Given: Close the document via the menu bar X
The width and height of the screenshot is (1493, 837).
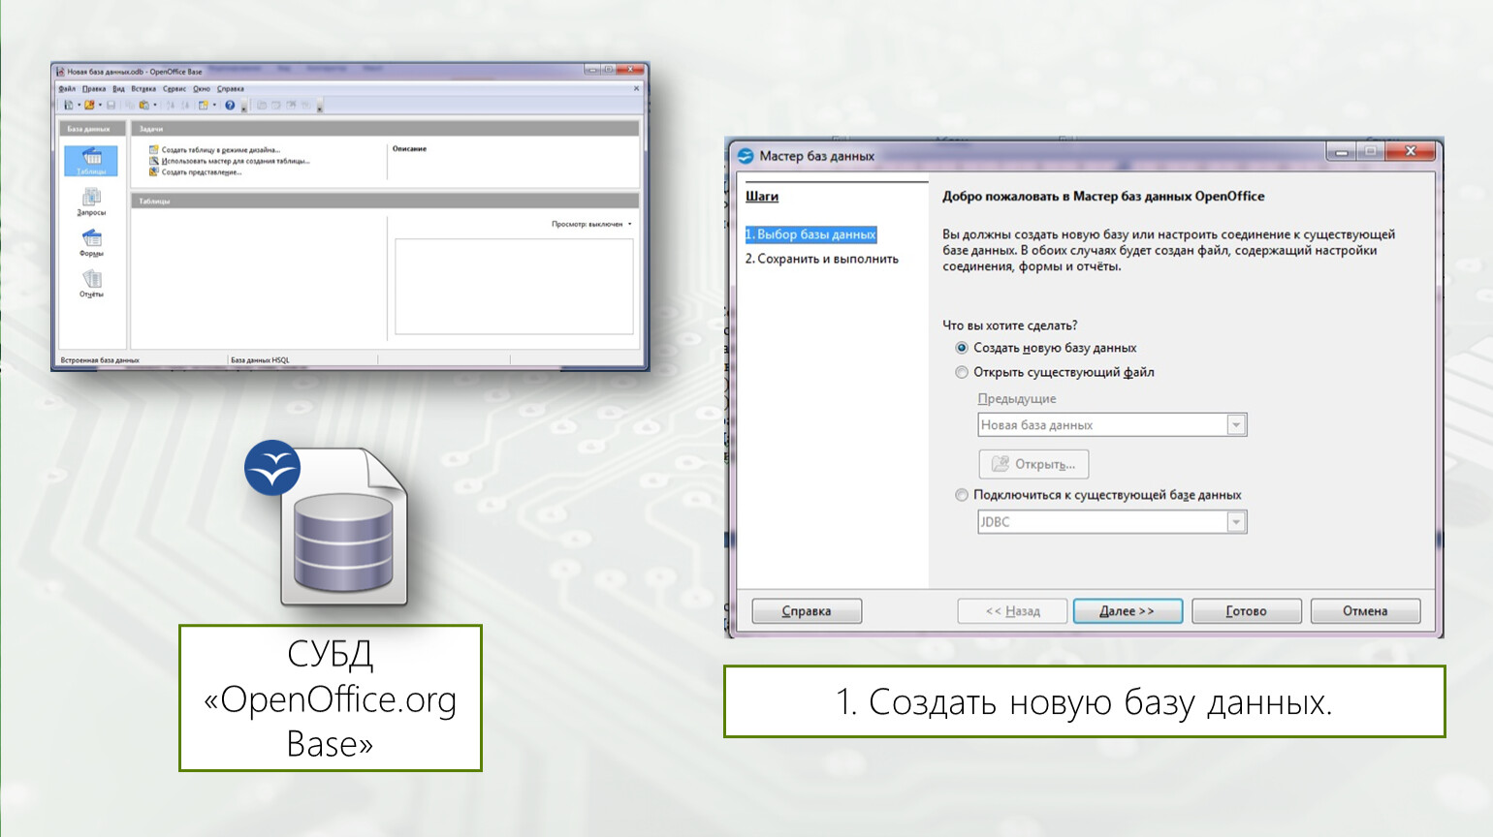Looking at the screenshot, I should click(x=636, y=88).
